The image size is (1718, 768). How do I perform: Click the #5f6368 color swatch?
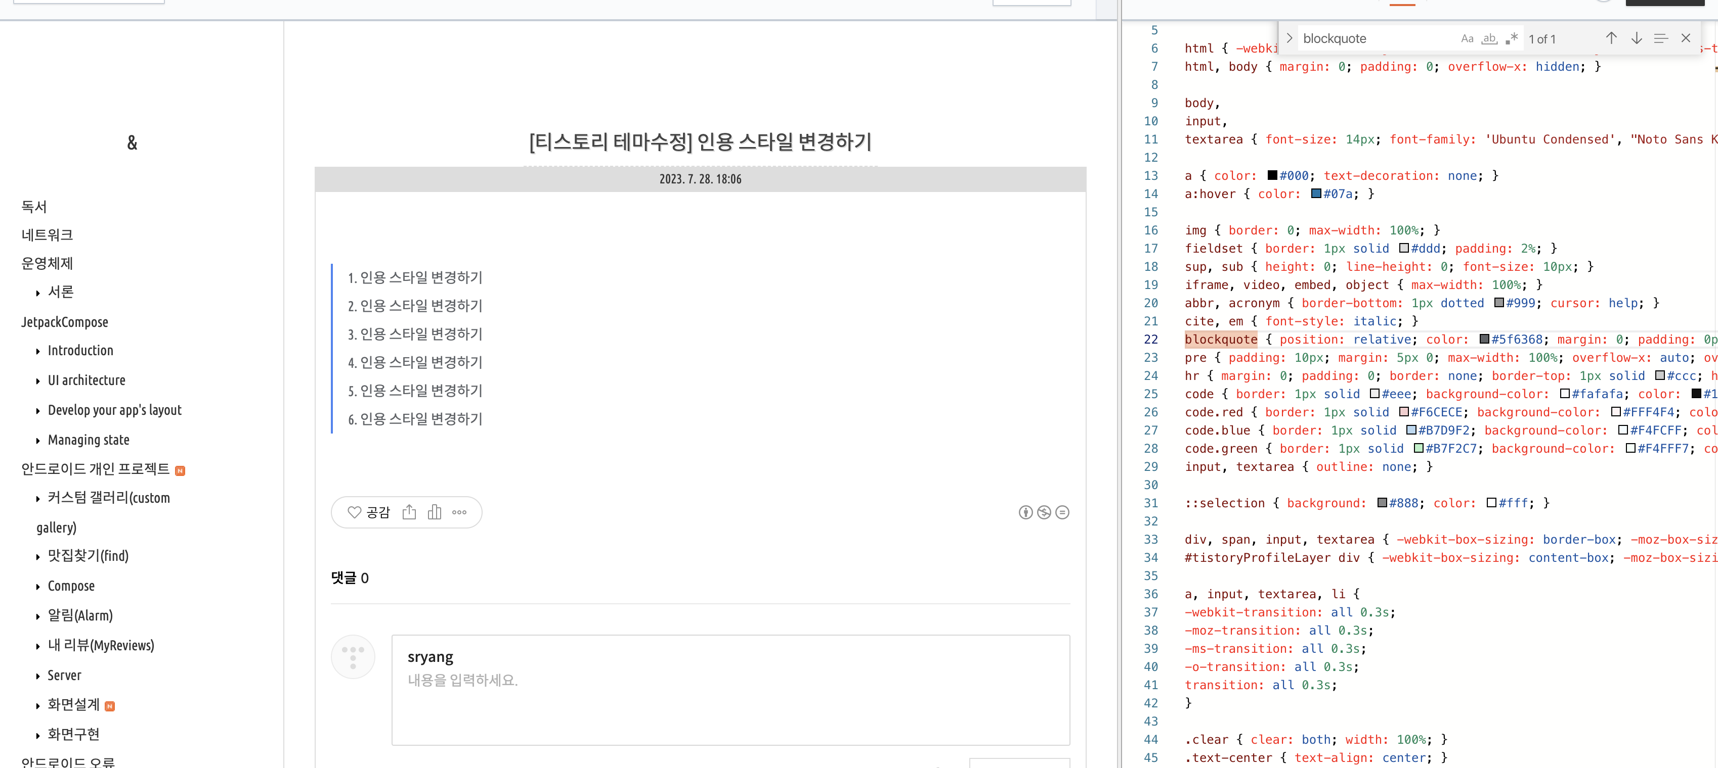[1484, 339]
